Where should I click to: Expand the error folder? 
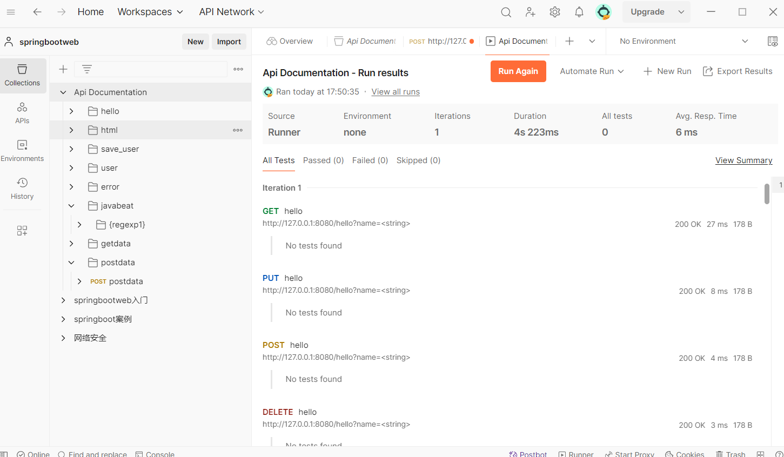(71, 187)
